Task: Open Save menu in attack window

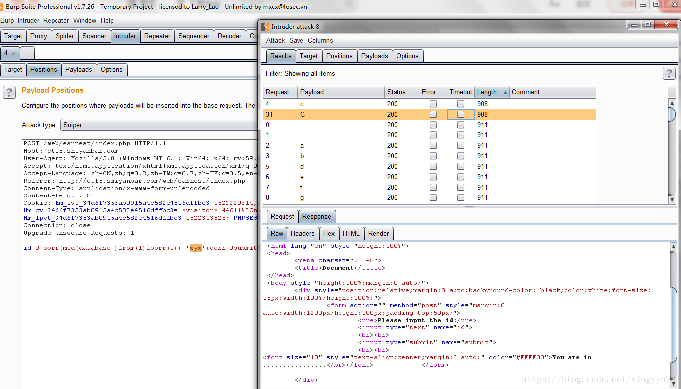Action: click(x=296, y=40)
